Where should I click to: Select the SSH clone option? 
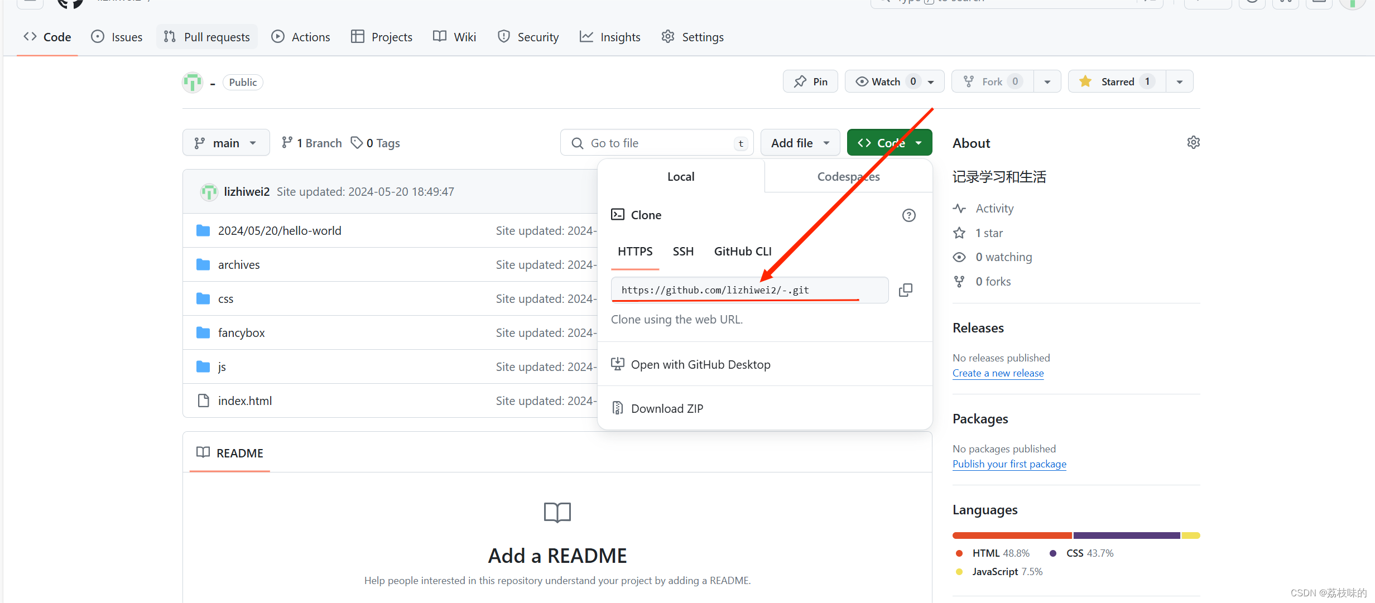[683, 252]
